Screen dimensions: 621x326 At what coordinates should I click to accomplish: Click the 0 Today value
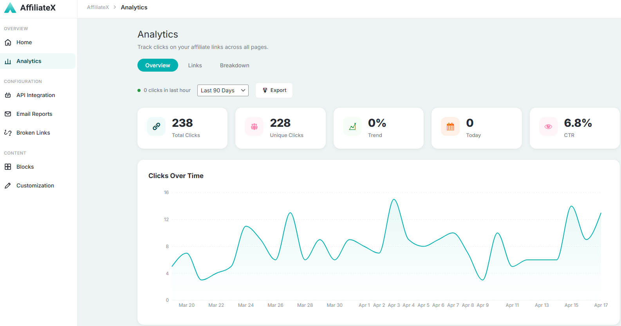tap(470, 123)
